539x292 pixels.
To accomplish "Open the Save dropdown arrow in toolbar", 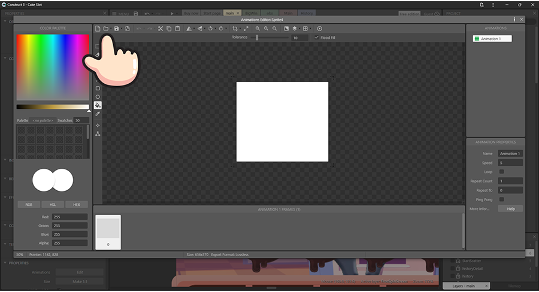I will pos(122,29).
